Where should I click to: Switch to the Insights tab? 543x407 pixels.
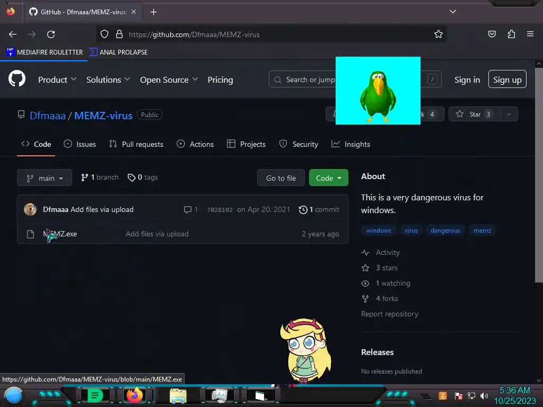[x=351, y=144]
